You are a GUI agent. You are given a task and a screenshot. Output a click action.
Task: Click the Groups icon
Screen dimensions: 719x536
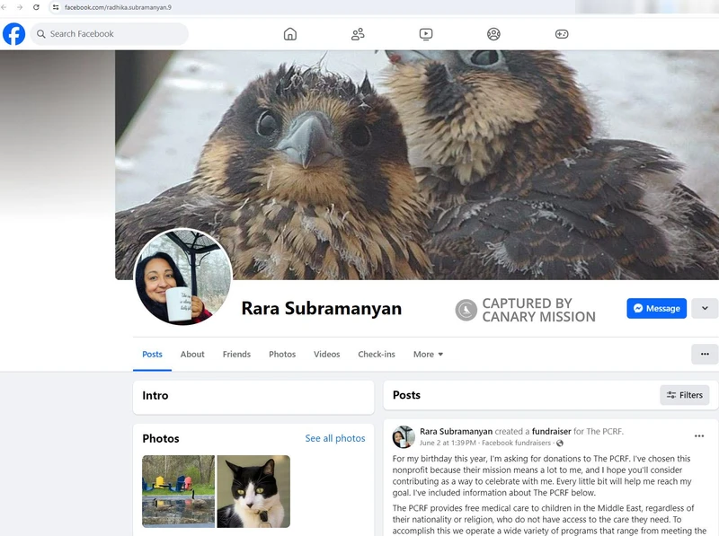[492, 33]
